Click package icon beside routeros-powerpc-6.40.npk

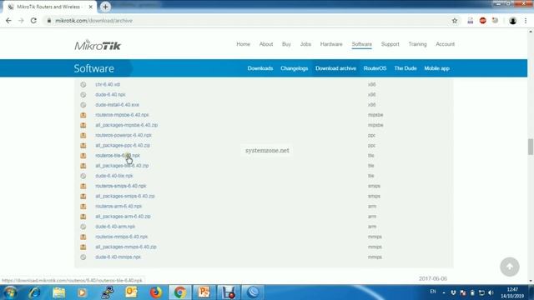[83, 135]
